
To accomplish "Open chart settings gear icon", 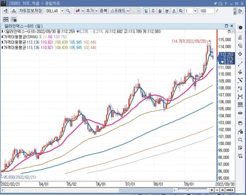I will (x=240, y=28).
